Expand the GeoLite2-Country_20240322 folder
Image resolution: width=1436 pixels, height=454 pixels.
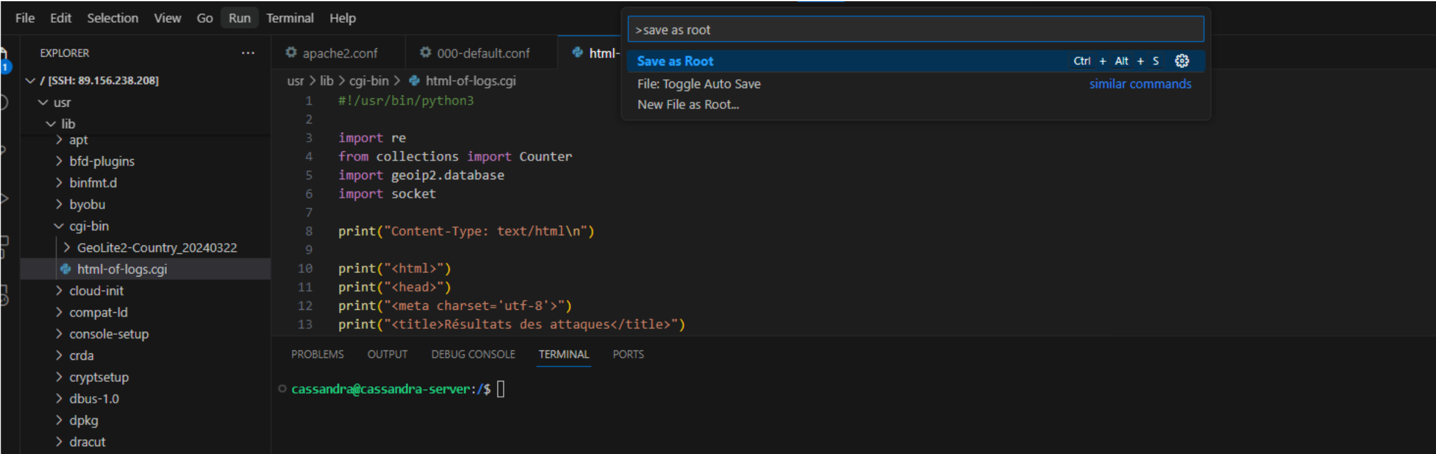point(67,248)
